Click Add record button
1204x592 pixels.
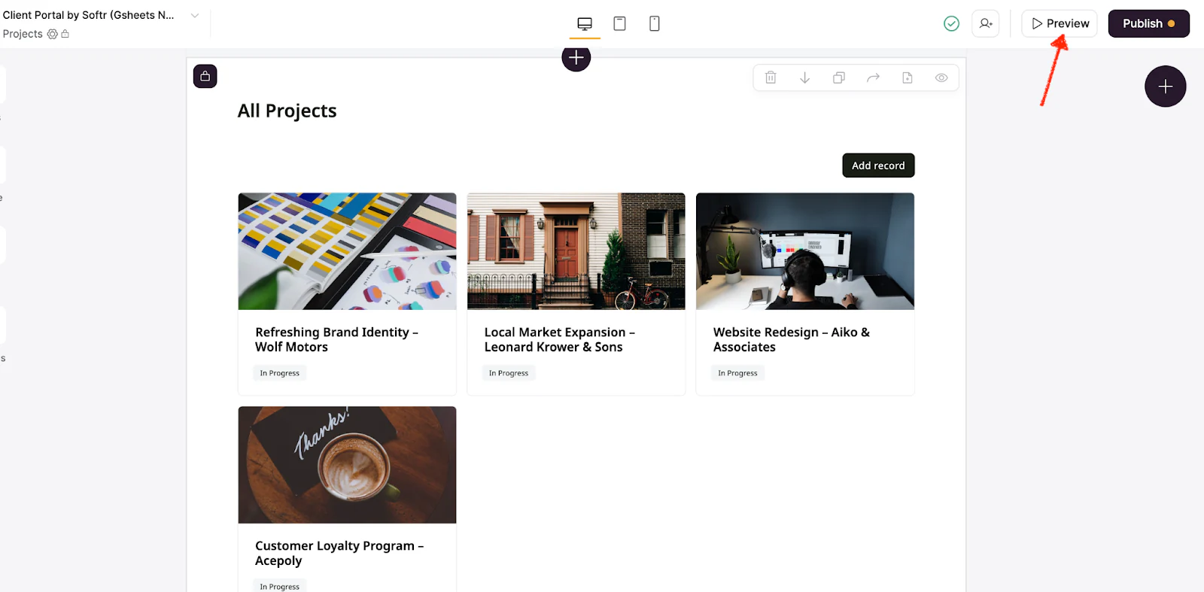(878, 165)
